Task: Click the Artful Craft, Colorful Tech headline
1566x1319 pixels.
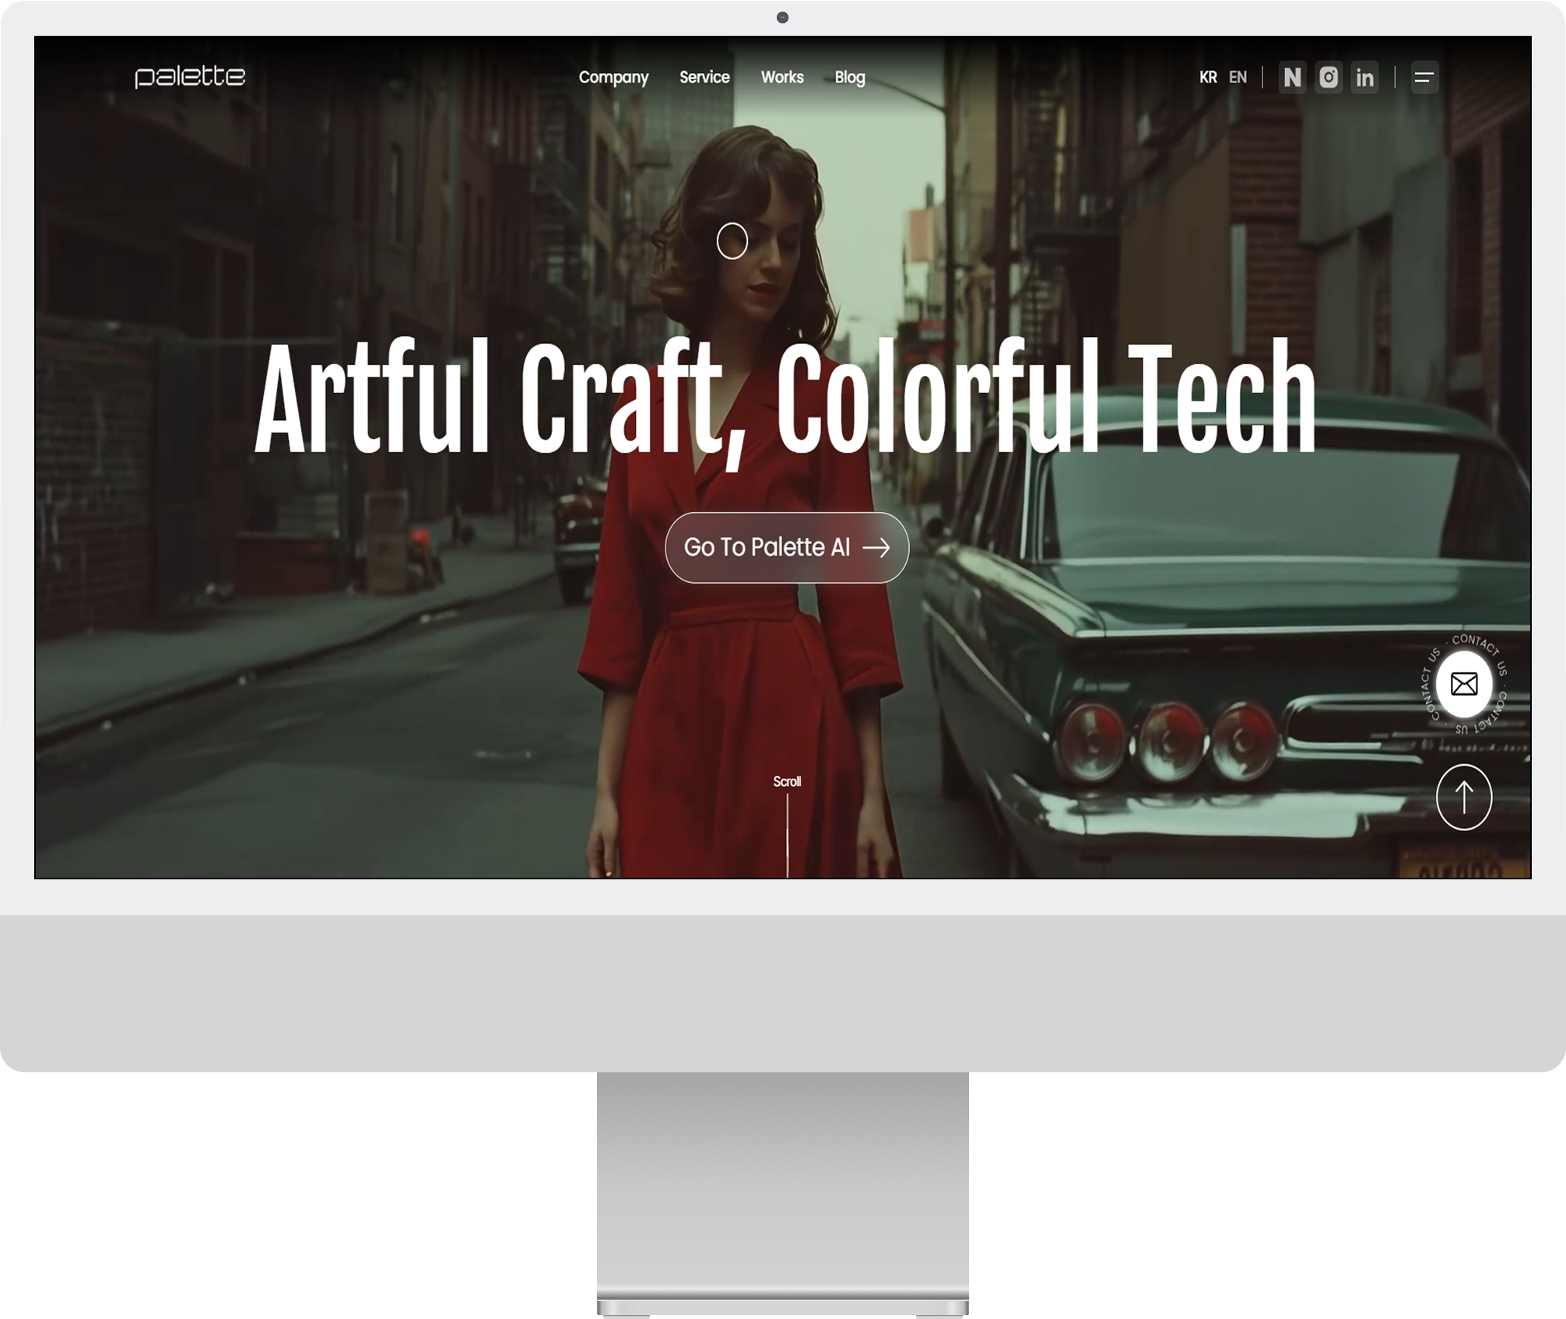Action: click(x=785, y=398)
